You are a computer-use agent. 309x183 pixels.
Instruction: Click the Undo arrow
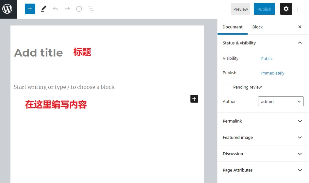click(x=56, y=9)
